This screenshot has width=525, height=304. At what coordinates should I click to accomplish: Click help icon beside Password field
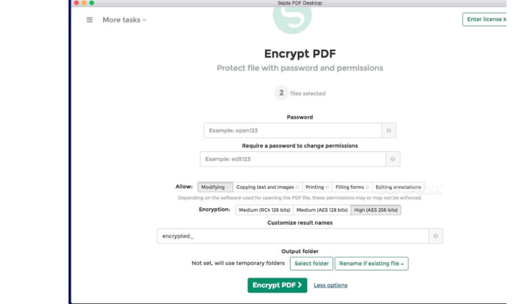pyautogui.click(x=389, y=131)
